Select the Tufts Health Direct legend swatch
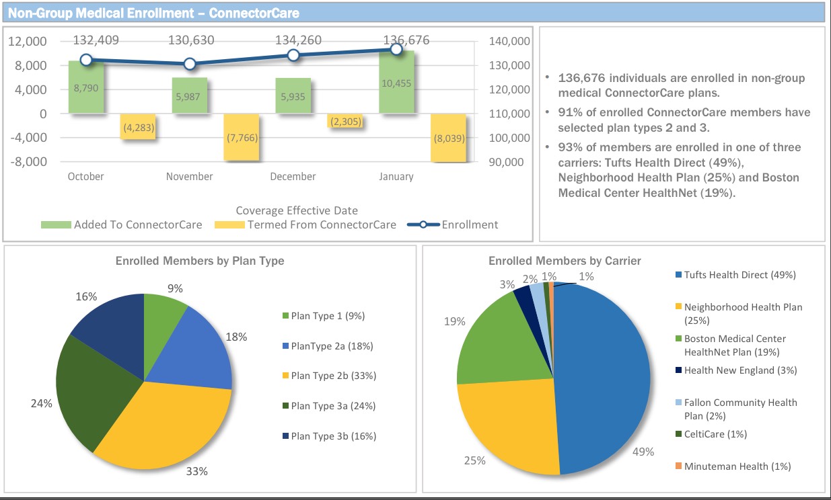831x500 pixels. pyautogui.click(x=678, y=275)
